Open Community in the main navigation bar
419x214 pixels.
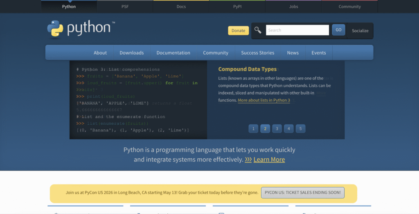[x=216, y=53]
